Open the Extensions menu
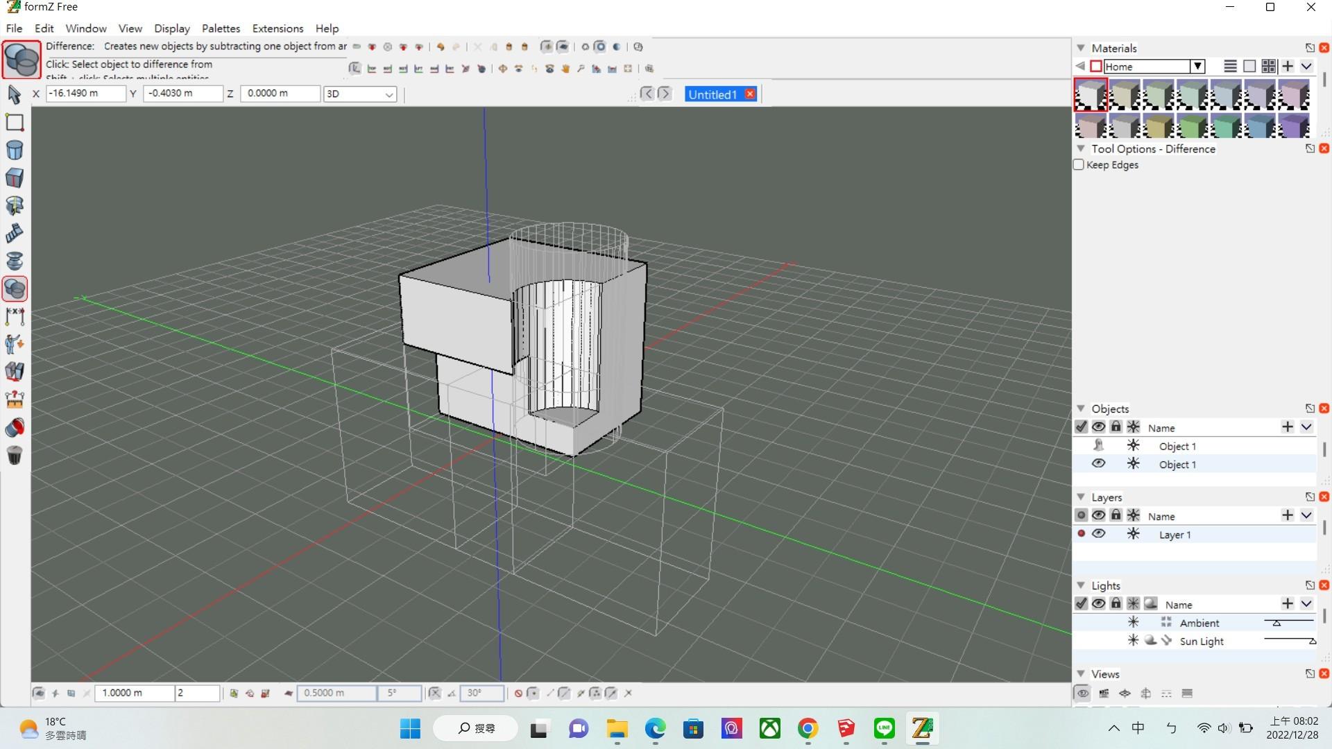Viewport: 1332px width, 749px height. point(277,28)
